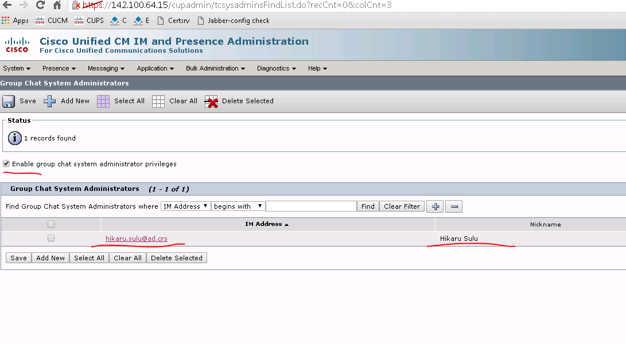Click the browser address bar URL
Viewport: 626px width, 344px height.
[x=237, y=5]
